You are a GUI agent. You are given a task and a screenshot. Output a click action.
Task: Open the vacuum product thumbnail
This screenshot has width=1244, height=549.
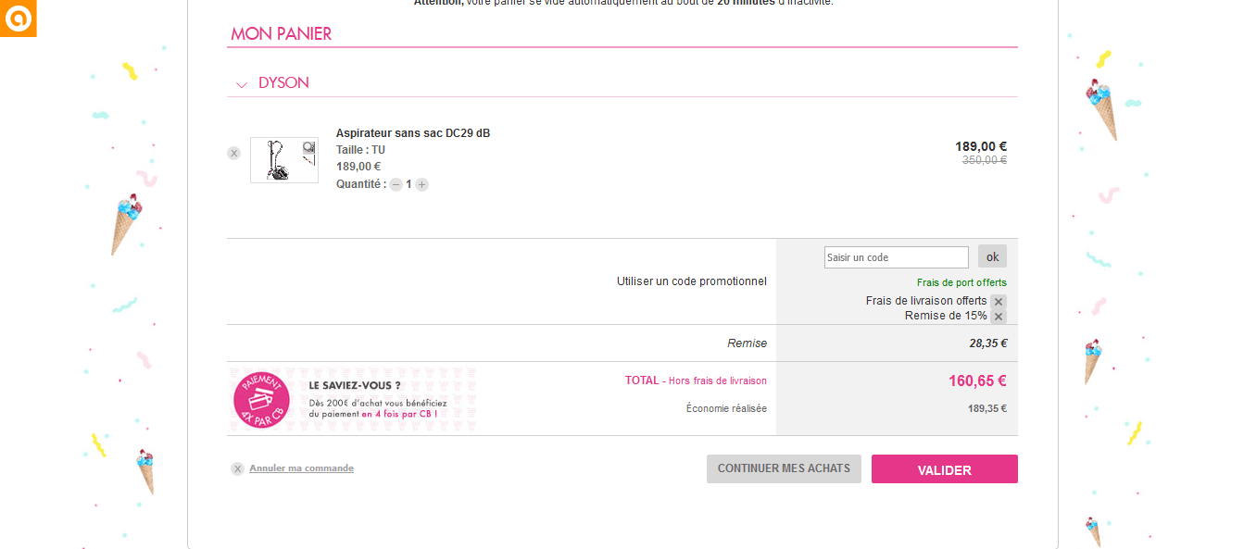pos(283,160)
